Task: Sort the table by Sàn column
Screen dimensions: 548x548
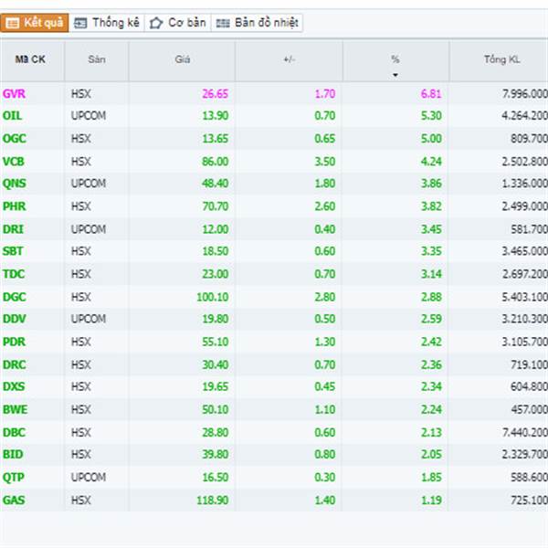Action: point(97,59)
